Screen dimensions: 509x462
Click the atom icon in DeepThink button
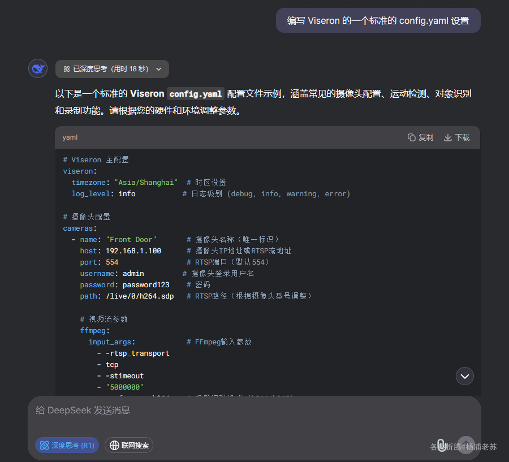(44, 445)
